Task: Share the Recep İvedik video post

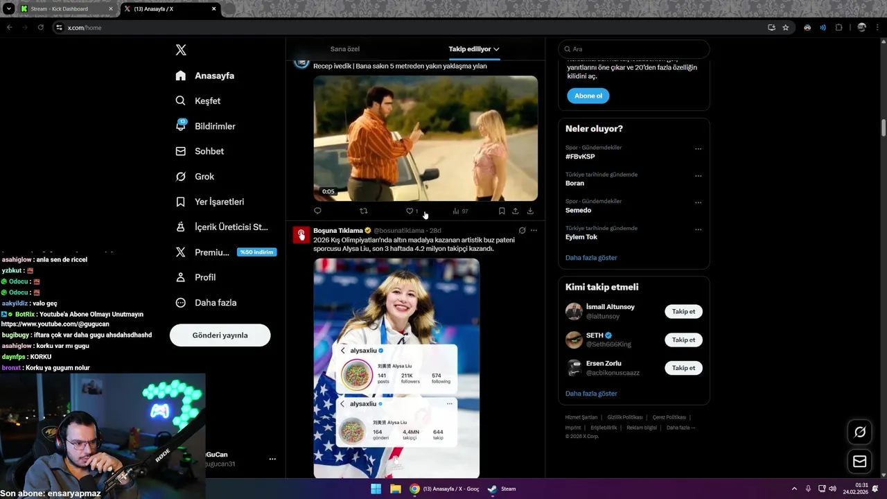Action: coord(515,211)
